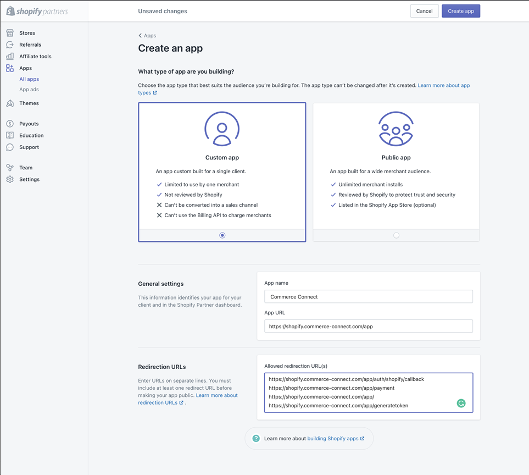Click the Referrals icon in sidebar
Viewport: 529px width, 475px height.
tap(10, 45)
